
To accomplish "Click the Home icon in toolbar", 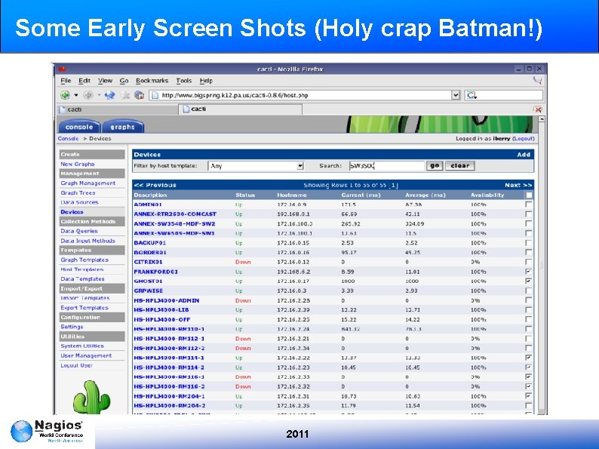I will 139,95.
